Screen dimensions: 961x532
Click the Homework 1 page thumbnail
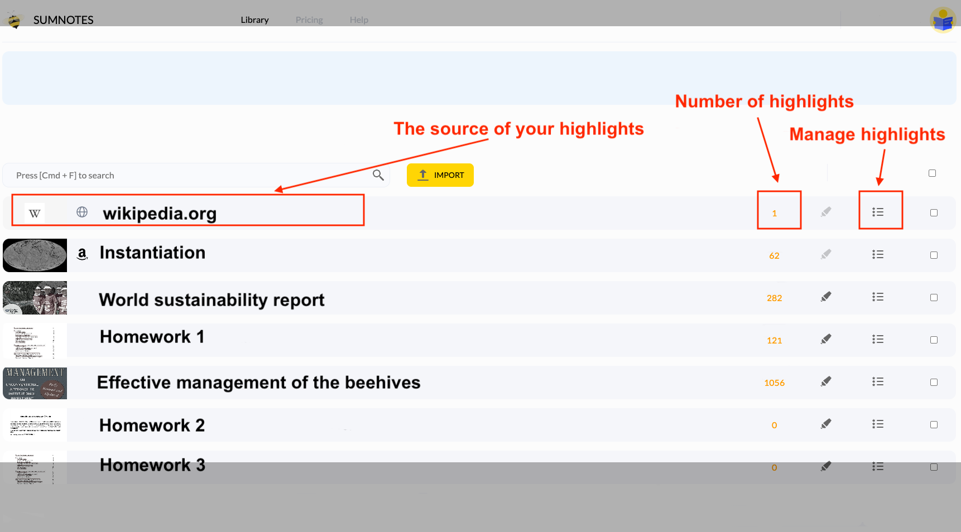click(x=35, y=341)
